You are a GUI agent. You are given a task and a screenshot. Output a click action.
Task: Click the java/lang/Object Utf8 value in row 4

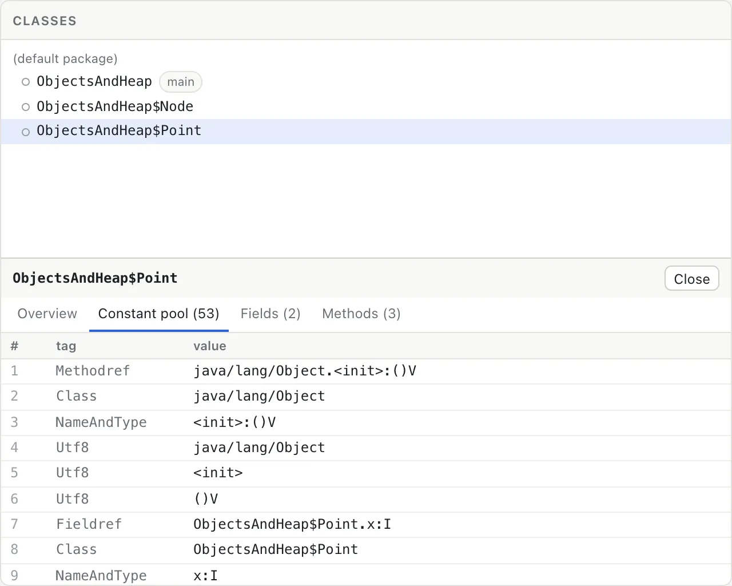coord(259,448)
